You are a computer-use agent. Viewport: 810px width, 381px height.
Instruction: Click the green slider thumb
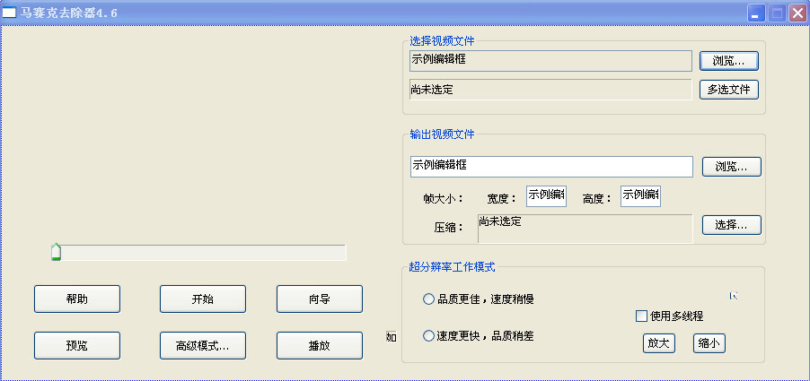[56, 252]
